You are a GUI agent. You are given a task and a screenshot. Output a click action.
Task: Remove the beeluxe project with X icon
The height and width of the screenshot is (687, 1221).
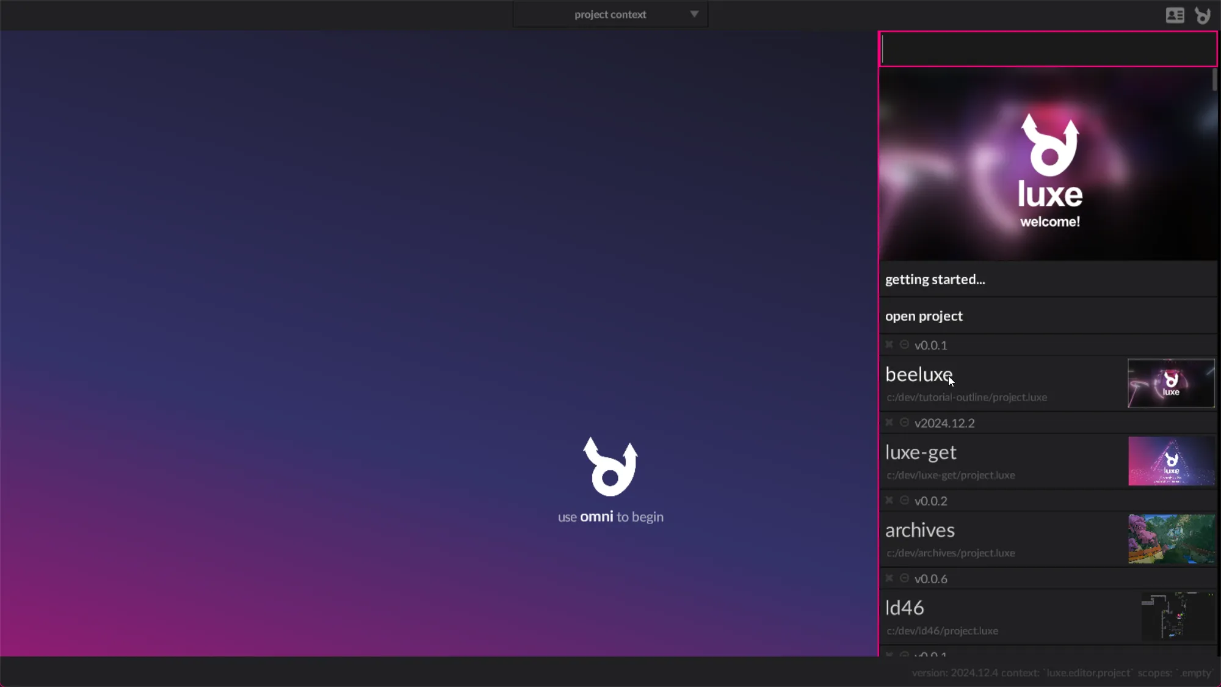coord(889,345)
